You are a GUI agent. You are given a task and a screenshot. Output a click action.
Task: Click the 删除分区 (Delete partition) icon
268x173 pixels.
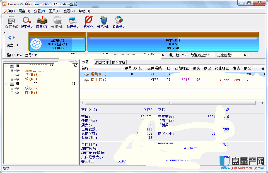[x=104, y=22]
